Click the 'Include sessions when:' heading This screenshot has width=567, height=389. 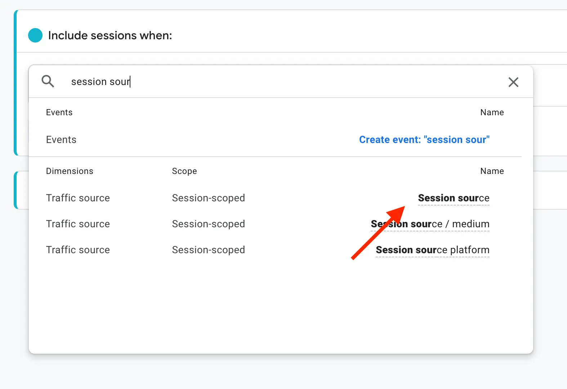(x=110, y=35)
